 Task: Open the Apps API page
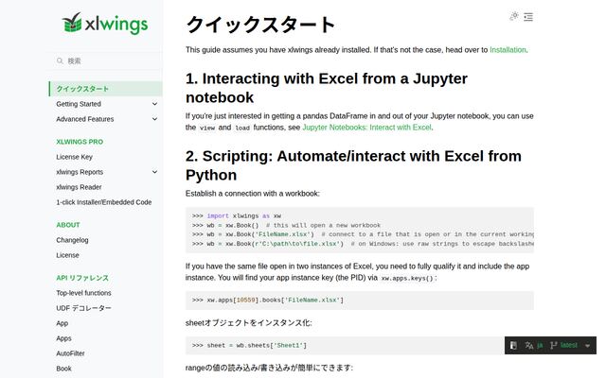pyautogui.click(x=63, y=338)
